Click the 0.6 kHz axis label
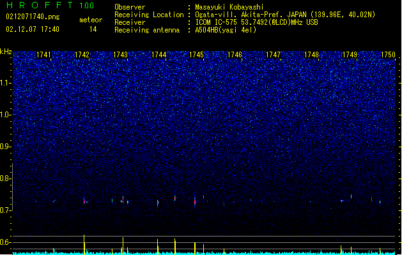Screen dimensions: 402x255 point(6,242)
